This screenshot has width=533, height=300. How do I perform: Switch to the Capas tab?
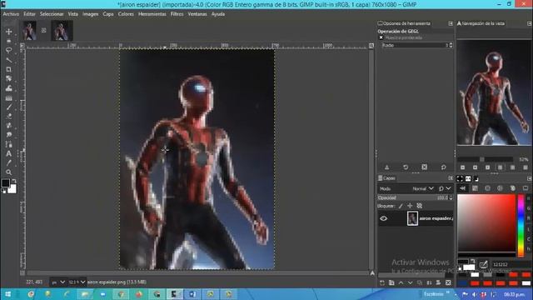point(386,178)
